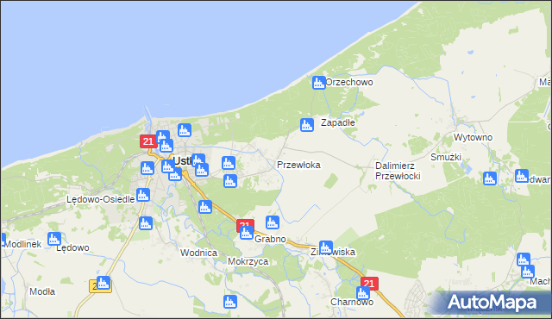
Task: Select the factory marker left of Lędowo-Osiedle label
Action: [143, 195]
